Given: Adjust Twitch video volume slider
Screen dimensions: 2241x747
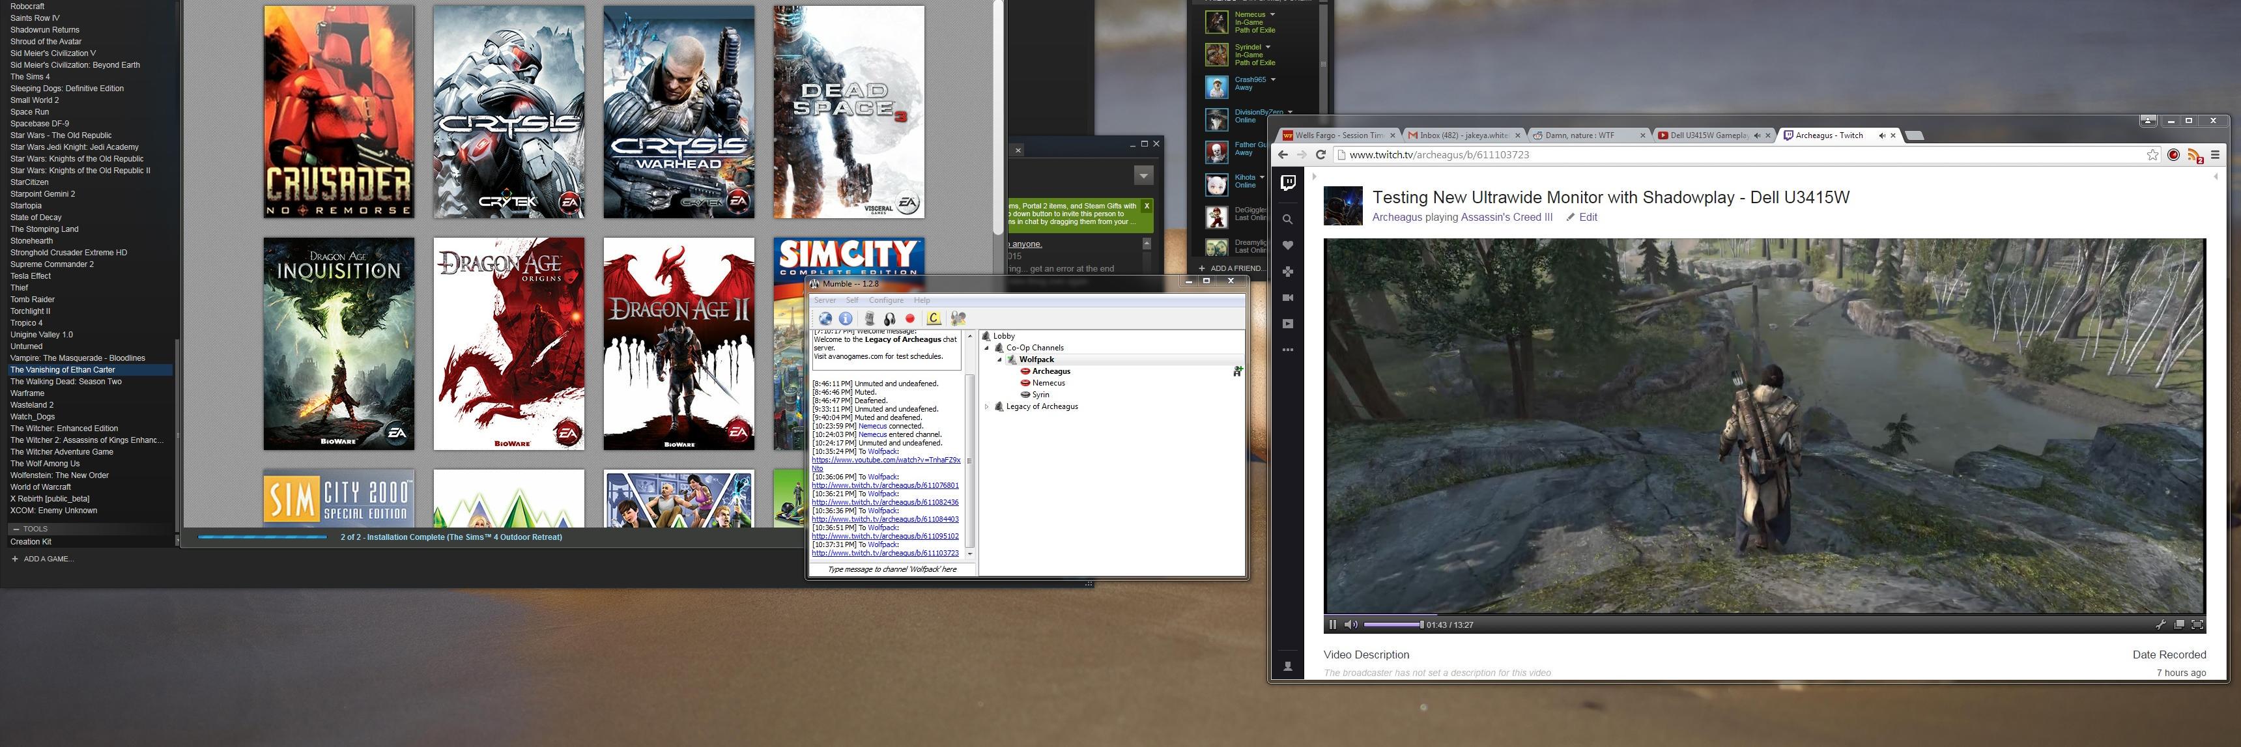Looking at the screenshot, I should pos(1393,625).
